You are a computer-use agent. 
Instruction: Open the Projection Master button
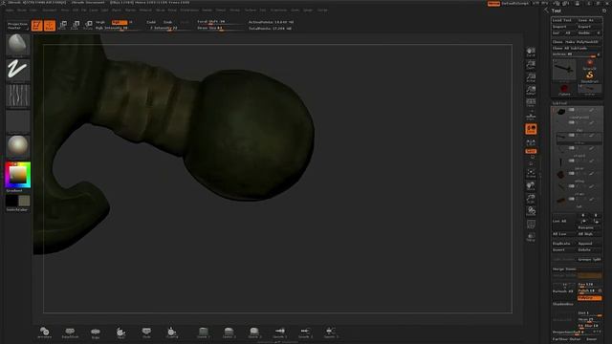pyautogui.click(x=17, y=26)
